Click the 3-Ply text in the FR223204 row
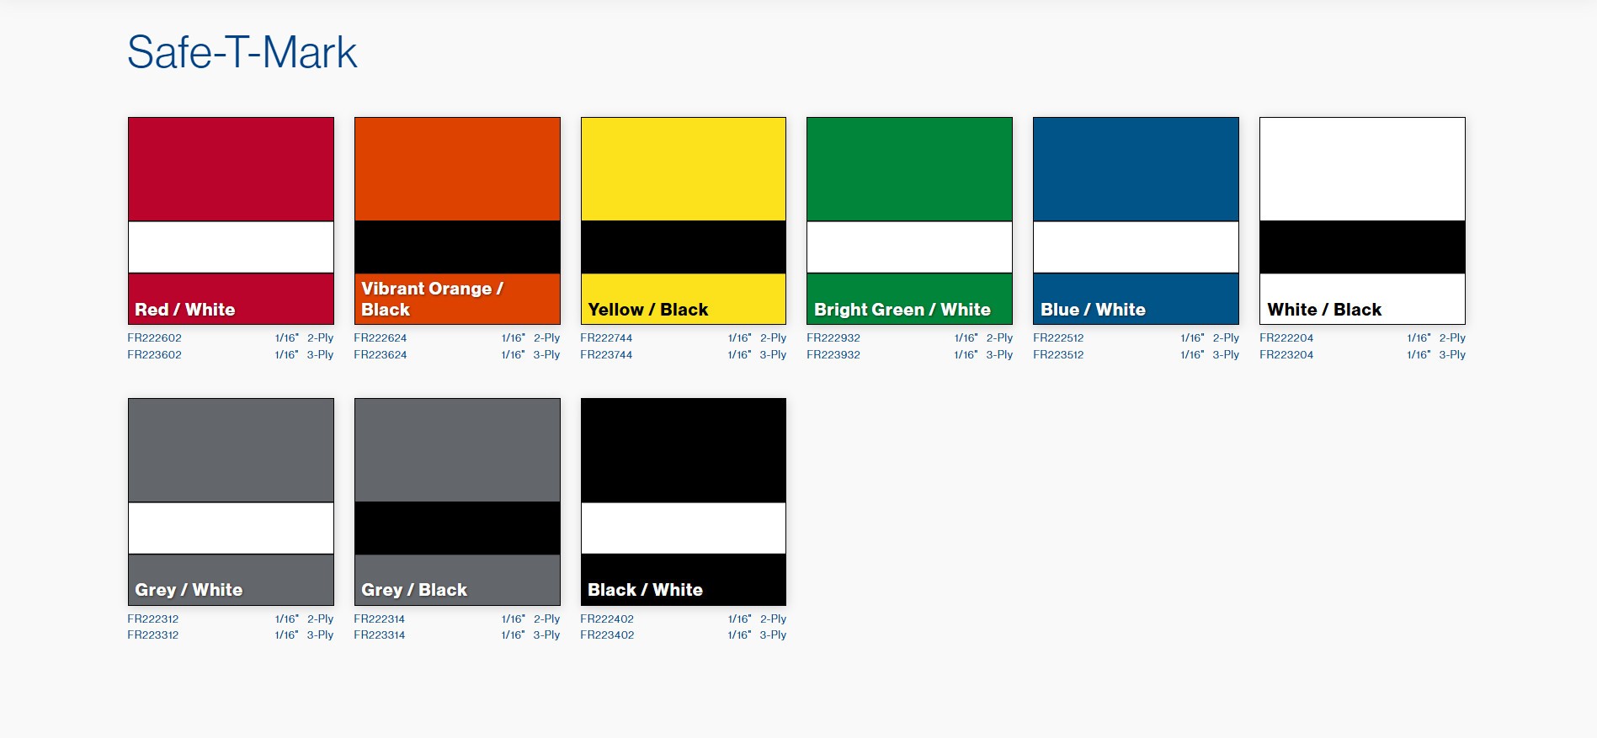 [1452, 355]
